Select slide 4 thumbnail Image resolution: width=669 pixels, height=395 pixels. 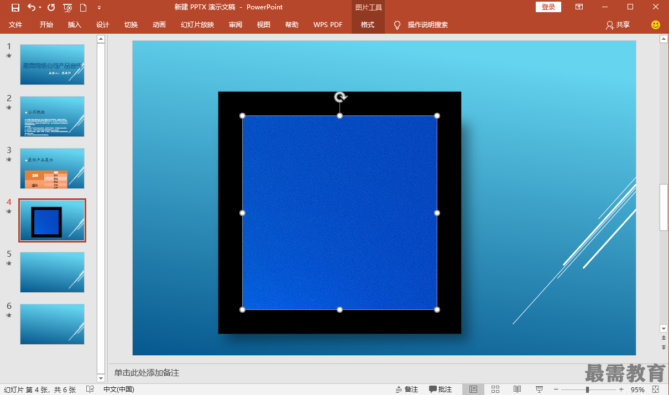53,220
